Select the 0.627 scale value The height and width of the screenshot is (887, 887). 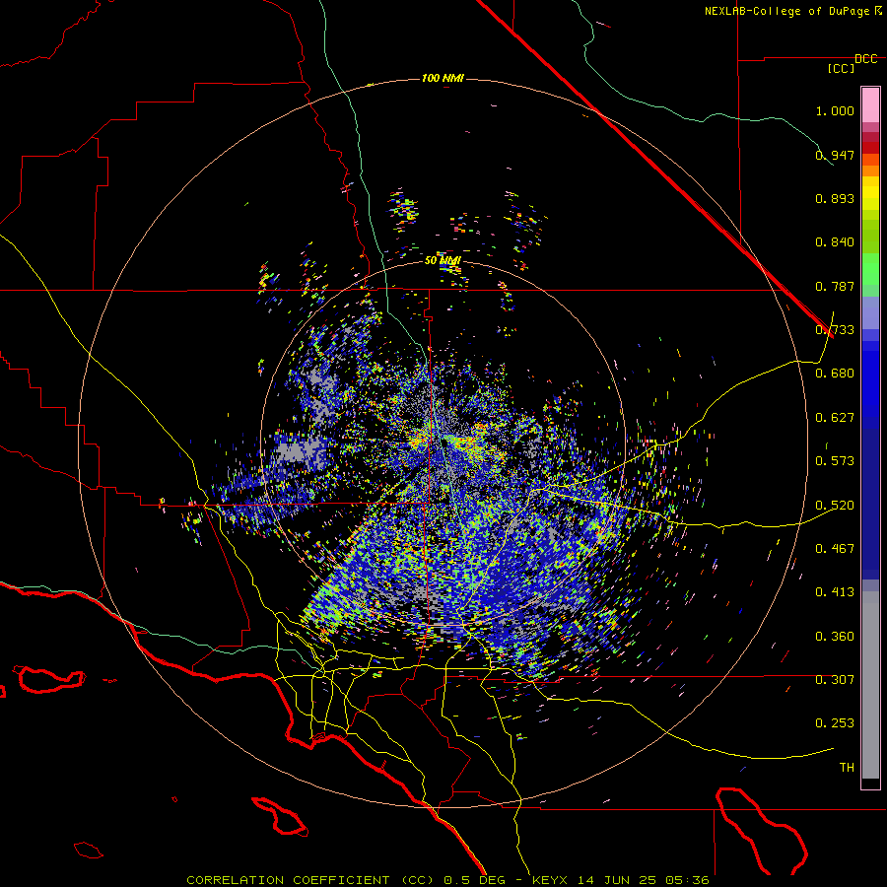point(835,418)
